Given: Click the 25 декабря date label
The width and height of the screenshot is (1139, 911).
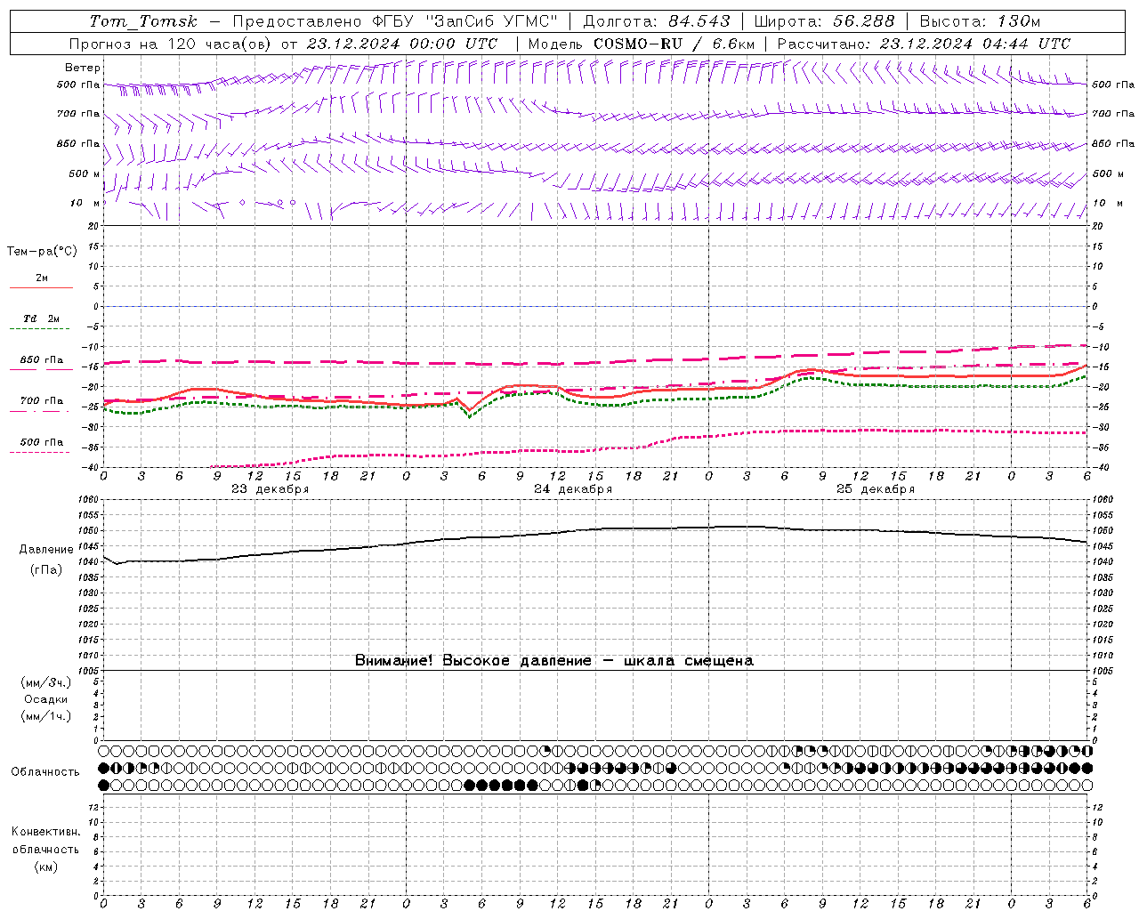Looking at the screenshot, I should [876, 489].
